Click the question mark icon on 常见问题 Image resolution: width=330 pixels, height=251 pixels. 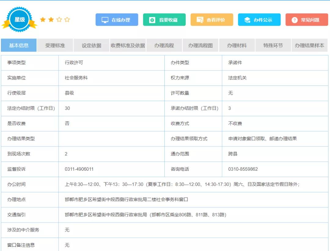(295, 20)
